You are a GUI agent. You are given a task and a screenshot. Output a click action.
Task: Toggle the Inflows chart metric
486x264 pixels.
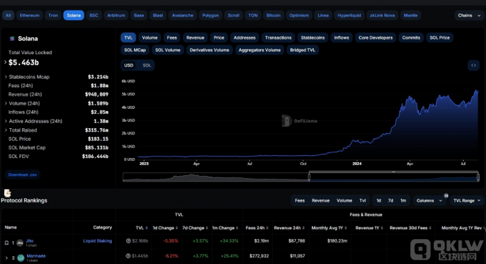click(x=342, y=37)
